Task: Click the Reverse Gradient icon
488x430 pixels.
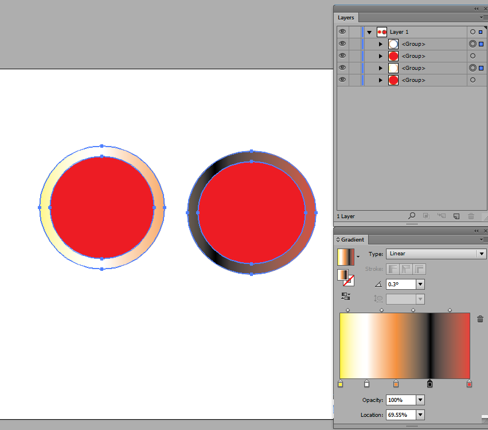Action: (x=346, y=297)
